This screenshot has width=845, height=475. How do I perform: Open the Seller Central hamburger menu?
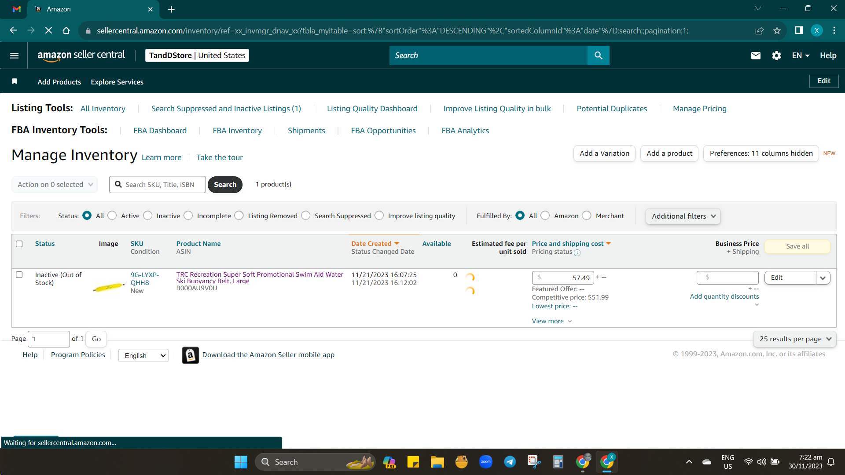pos(14,55)
